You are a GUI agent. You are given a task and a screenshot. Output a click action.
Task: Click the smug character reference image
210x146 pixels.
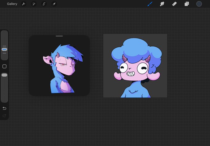[x=59, y=65]
